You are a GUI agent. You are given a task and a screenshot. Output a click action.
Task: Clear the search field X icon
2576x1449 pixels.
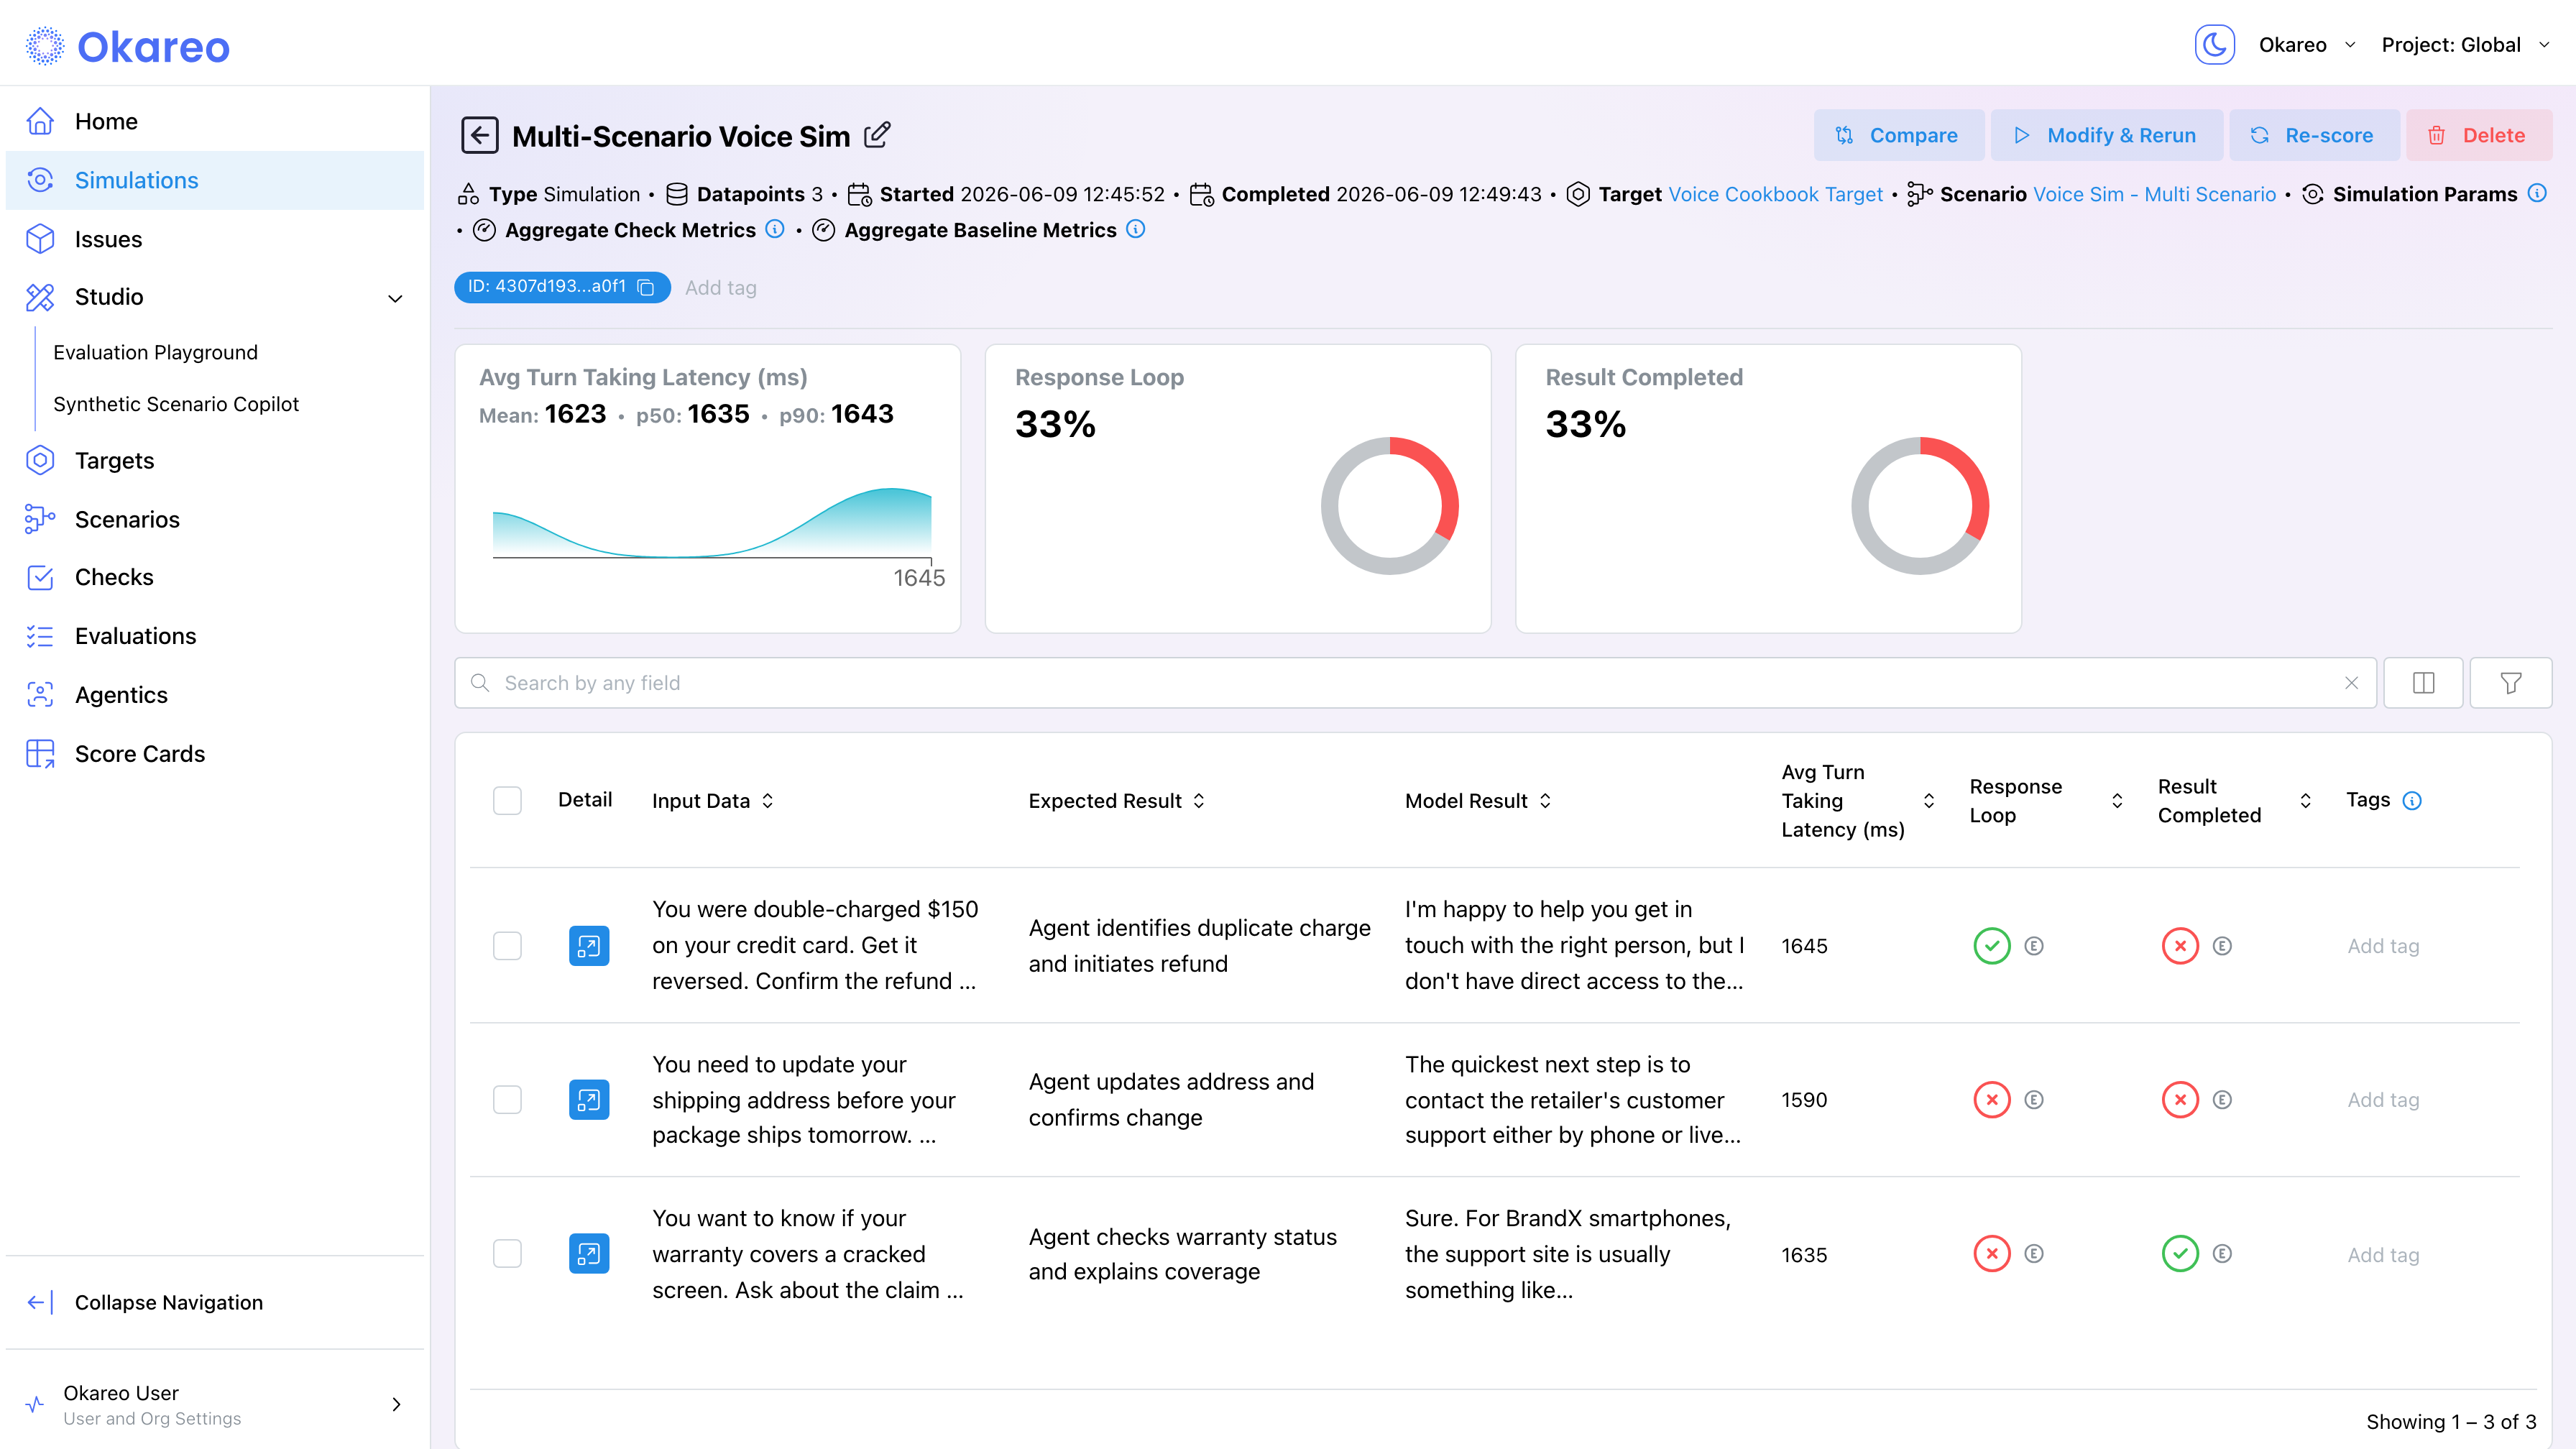[2352, 683]
